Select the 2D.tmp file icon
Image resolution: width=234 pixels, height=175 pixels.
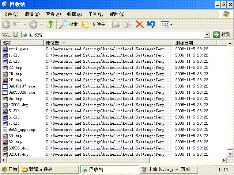pyautogui.click(x=5, y=74)
